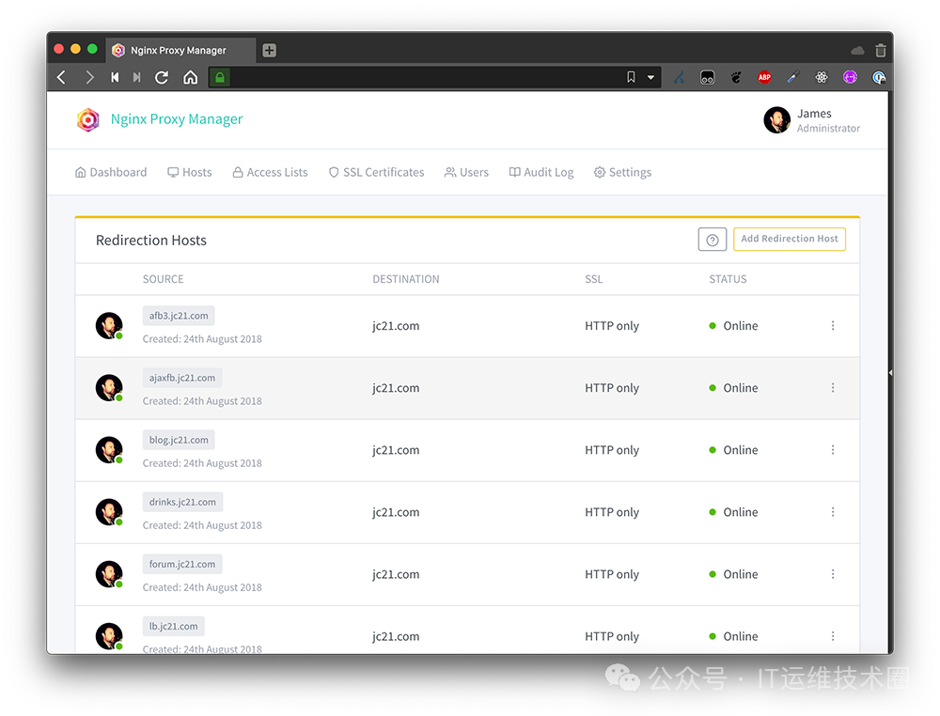This screenshot has height=716, width=940.
Task: Click the green padlock security icon
Action: click(220, 77)
